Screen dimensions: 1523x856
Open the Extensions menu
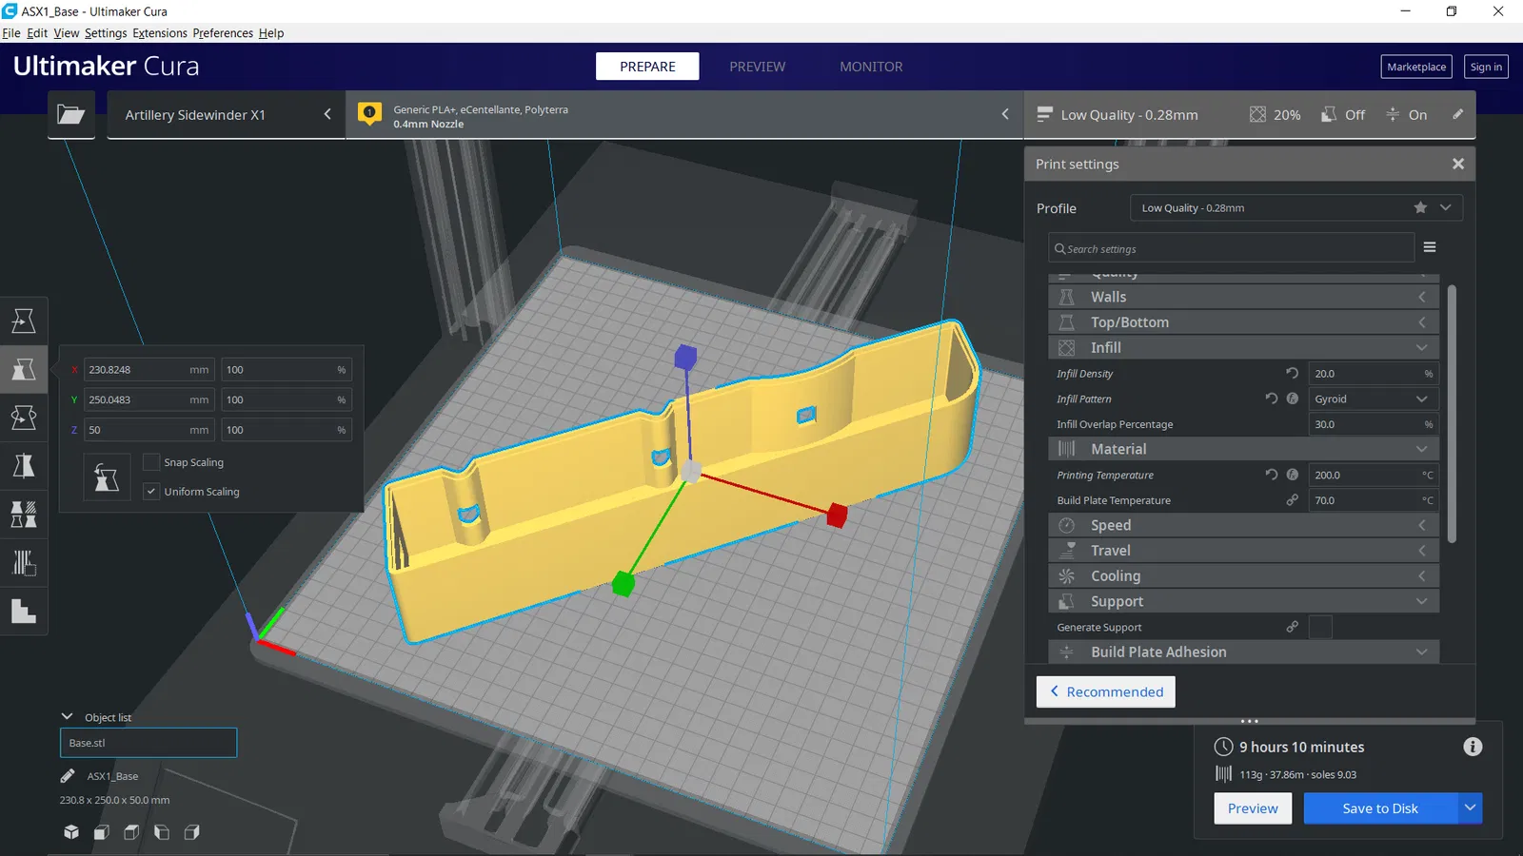160,33
